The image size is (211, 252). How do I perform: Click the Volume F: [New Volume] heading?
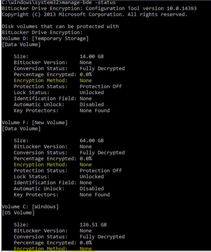click(35, 123)
